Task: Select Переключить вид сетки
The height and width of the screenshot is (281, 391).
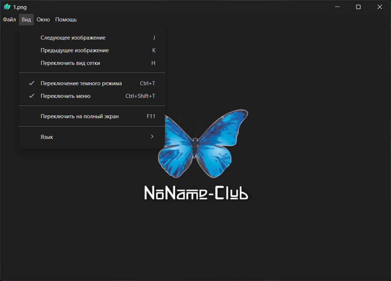Action: pyautogui.click(x=92, y=63)
